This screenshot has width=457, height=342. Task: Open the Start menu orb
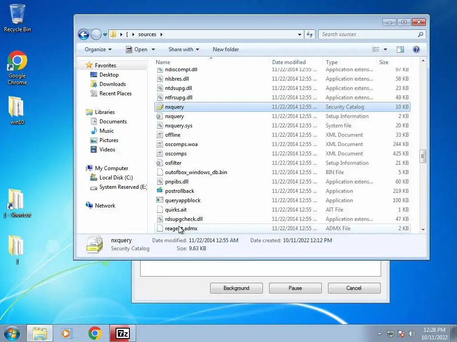click(x=12, y=333)
